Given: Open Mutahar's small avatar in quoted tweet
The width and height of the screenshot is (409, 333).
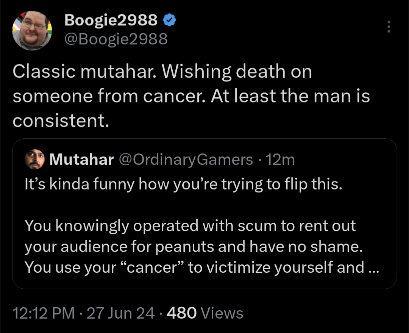Looking at the screenshot, I should point(35,159).
